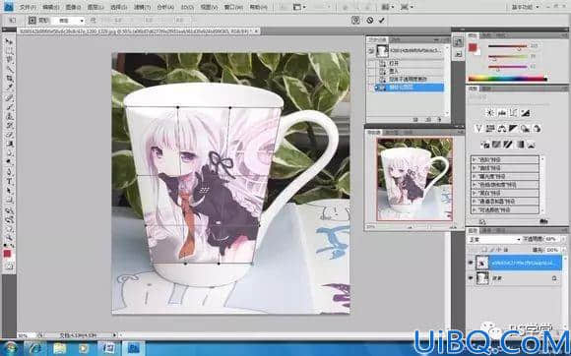Cancel the transform with circle-slash icon

(369, 21)
